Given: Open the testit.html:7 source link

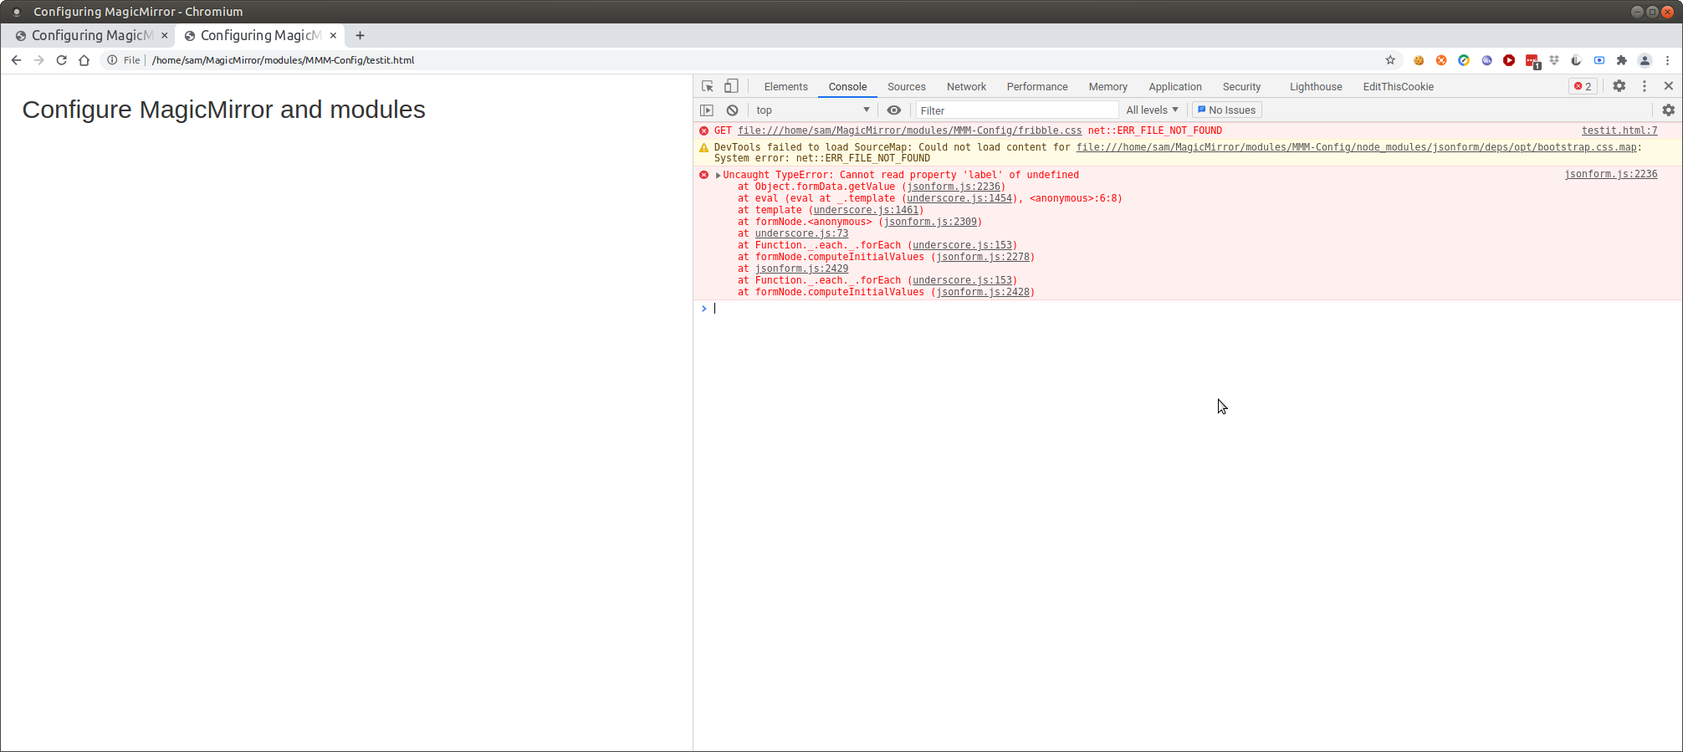Looking at the screenshot, I should pos(1619,130).
